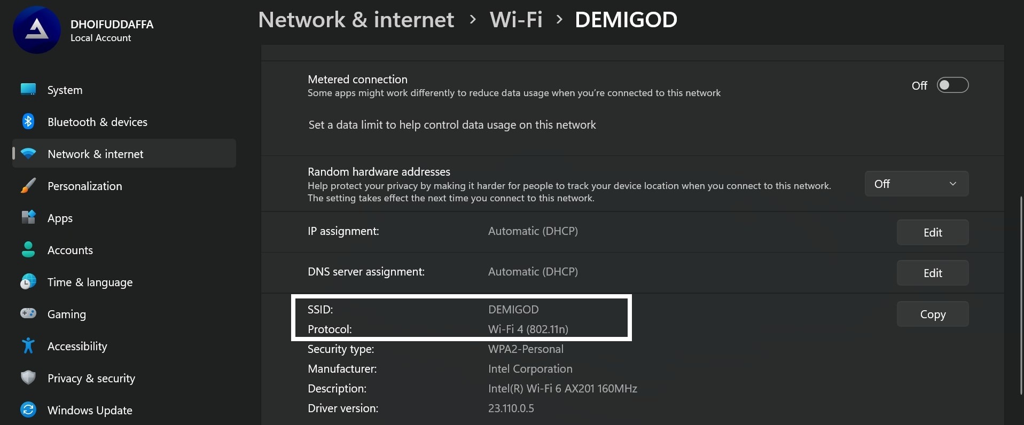Click the Bluetooth & devices icon

(28, 122)
